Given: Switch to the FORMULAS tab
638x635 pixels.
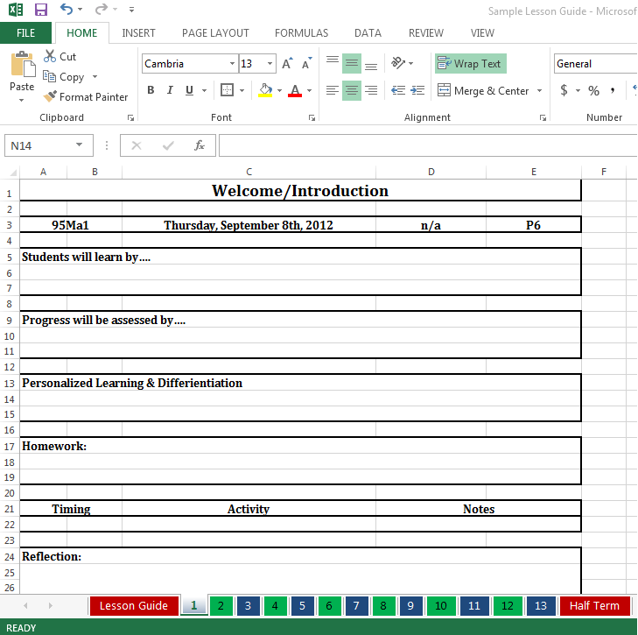Looking at the screenshot, I should (x=302, y=33).
